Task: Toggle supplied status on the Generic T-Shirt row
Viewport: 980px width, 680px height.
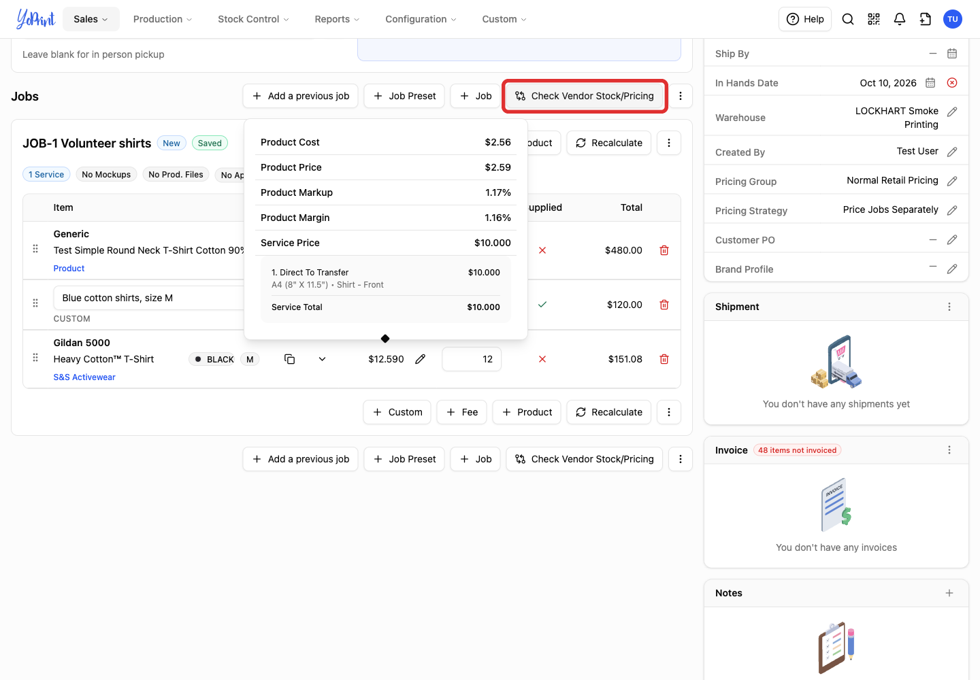Action: (x=542, y=250)
